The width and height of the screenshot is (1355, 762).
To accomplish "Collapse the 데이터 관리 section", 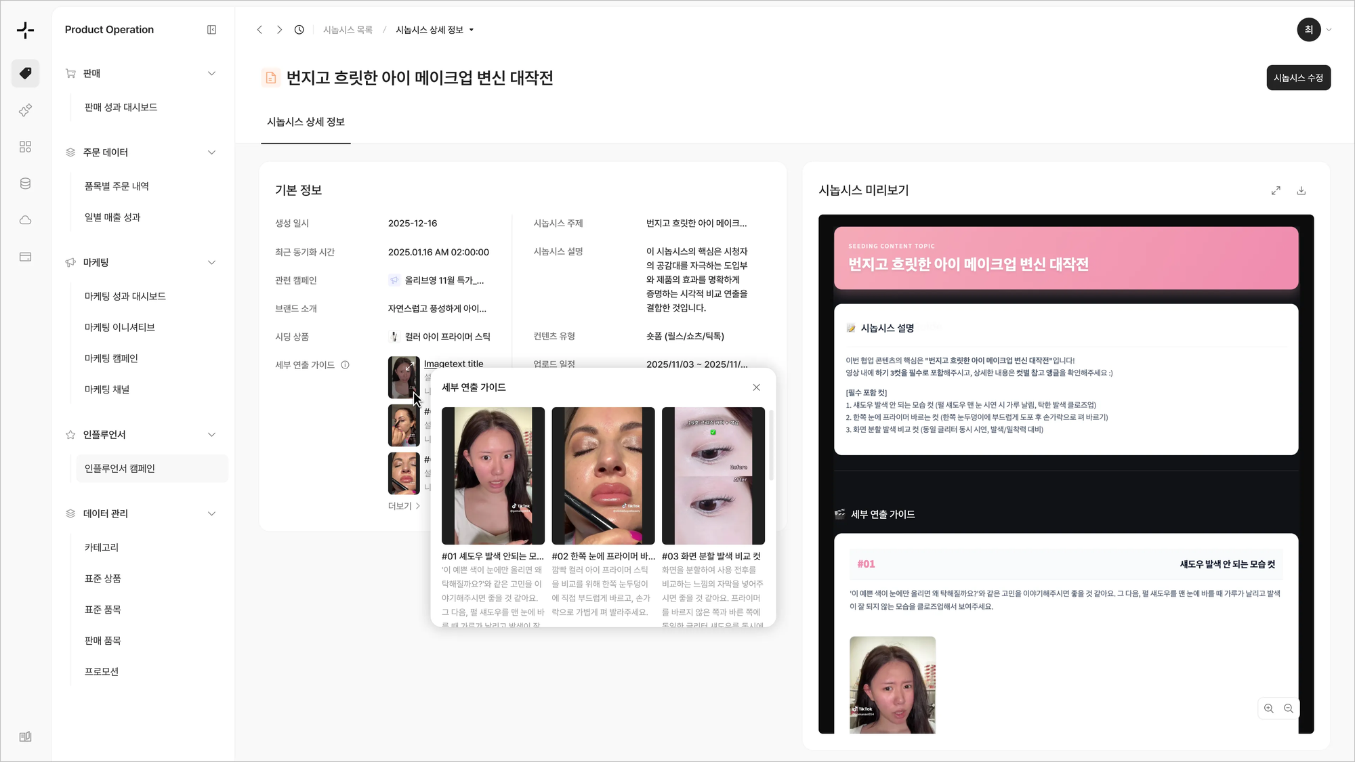I will [x=211, y=513].
